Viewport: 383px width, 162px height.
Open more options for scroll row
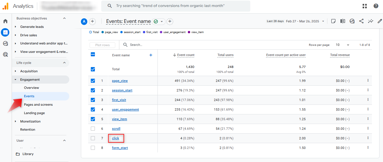point(368,128)
